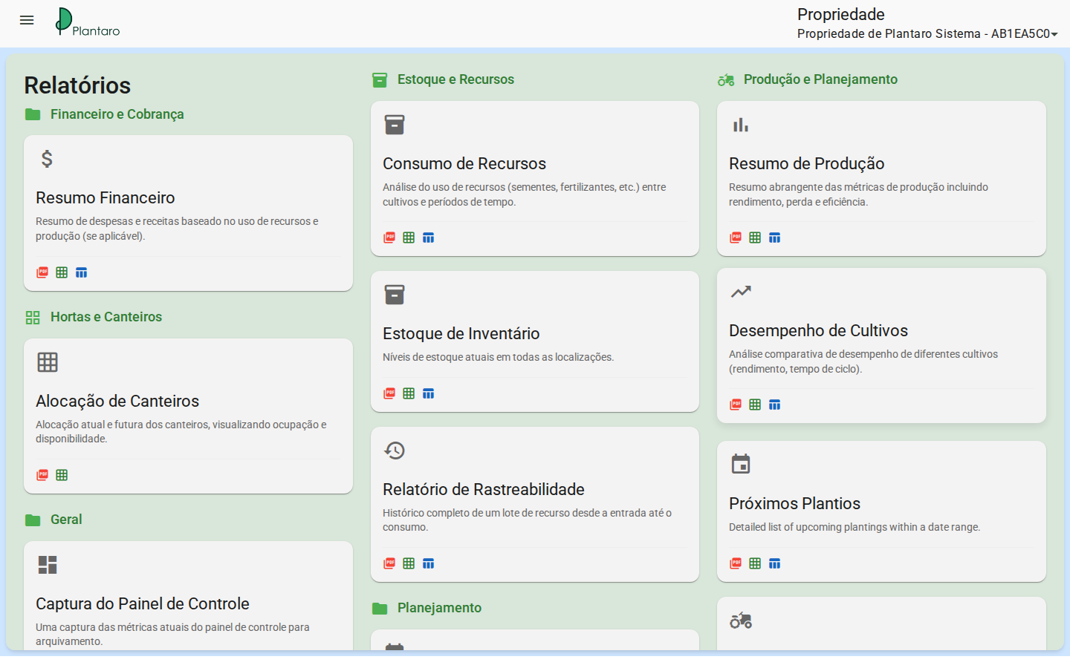
Task: Click the green folder icon beside Planejamento
Action: point(380,609)
